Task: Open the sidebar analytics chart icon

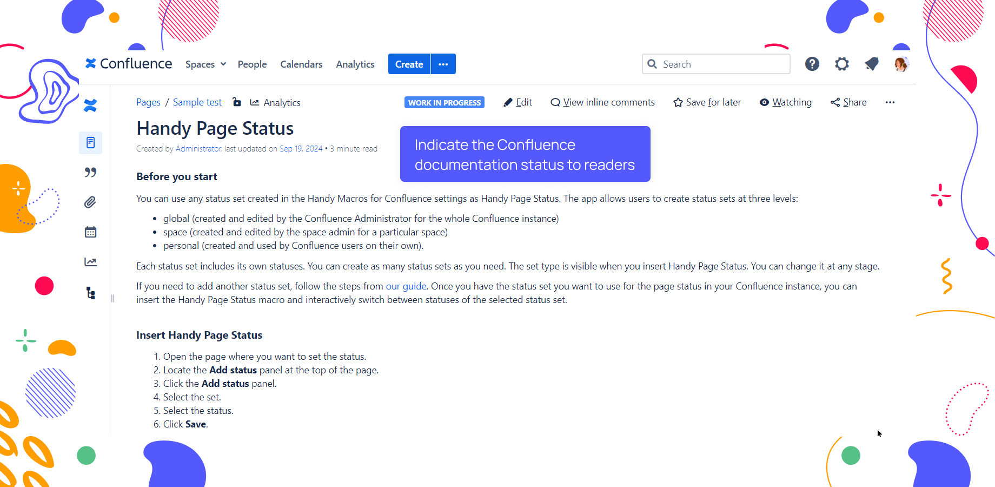Action: 90,262
